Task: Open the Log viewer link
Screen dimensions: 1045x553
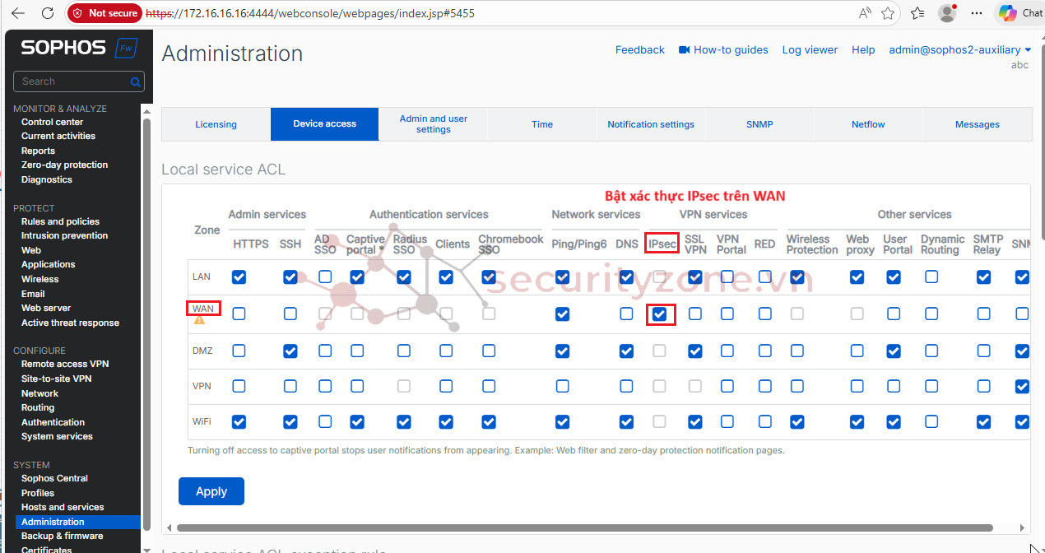Action: pyautogui.click(x=810, y=50)
